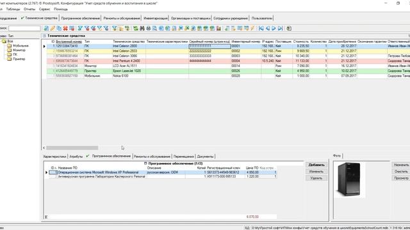Screen dimensions: 410x230
Task: Click the bar chart toolbar icon
Action: (x=218, y=28)
